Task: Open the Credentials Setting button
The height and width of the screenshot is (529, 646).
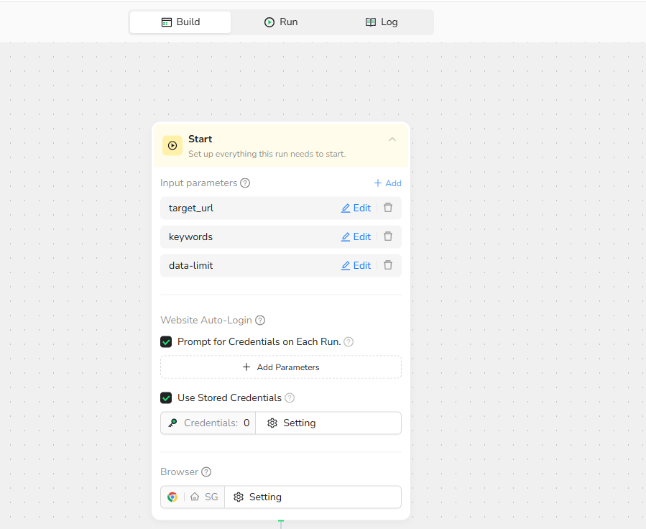Action: point(292,423)
